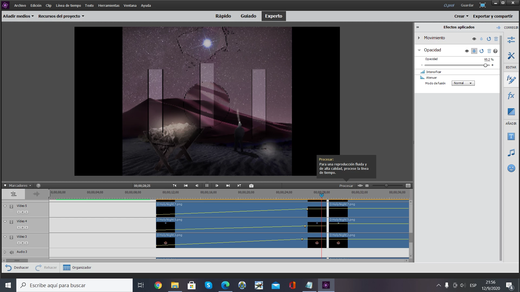Click the freeze frame camera icon
The image size is (520, 292).
(251, 186)
